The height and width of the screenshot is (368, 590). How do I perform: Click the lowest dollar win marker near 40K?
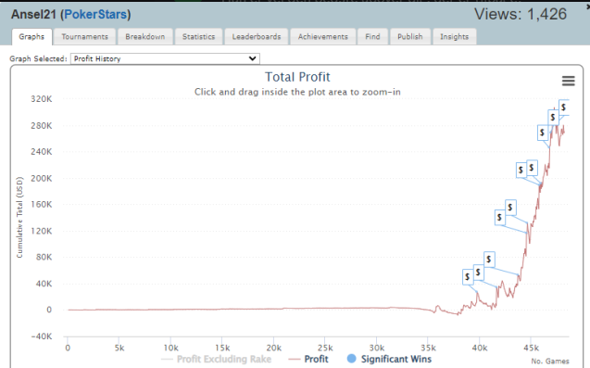click(468, 277)
